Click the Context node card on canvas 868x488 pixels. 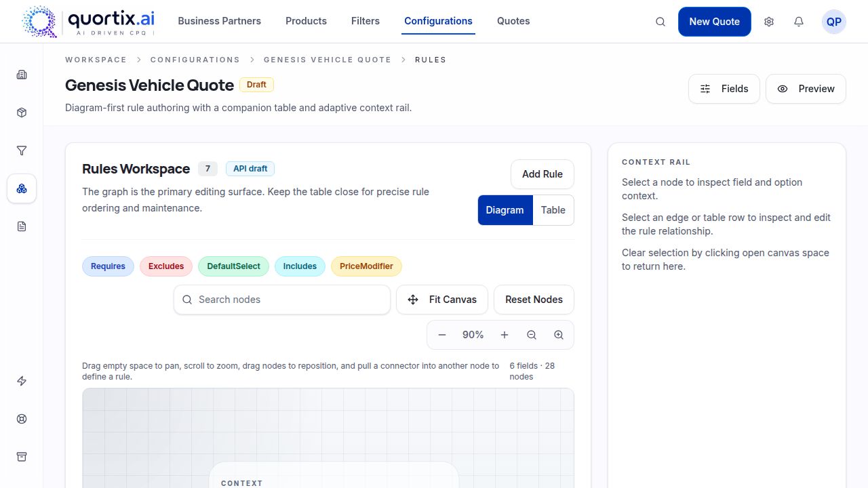[334, 475]
